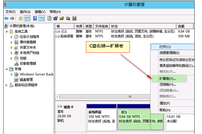The height and width of the screenshot is (134, 202).
Task: Open the 设备管理器 node icon
Action: coord(16,63)
